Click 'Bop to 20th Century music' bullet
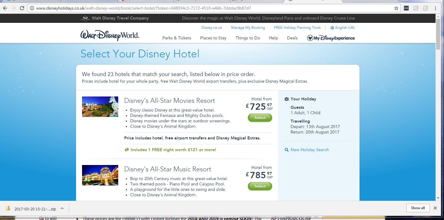 [179, 179]
